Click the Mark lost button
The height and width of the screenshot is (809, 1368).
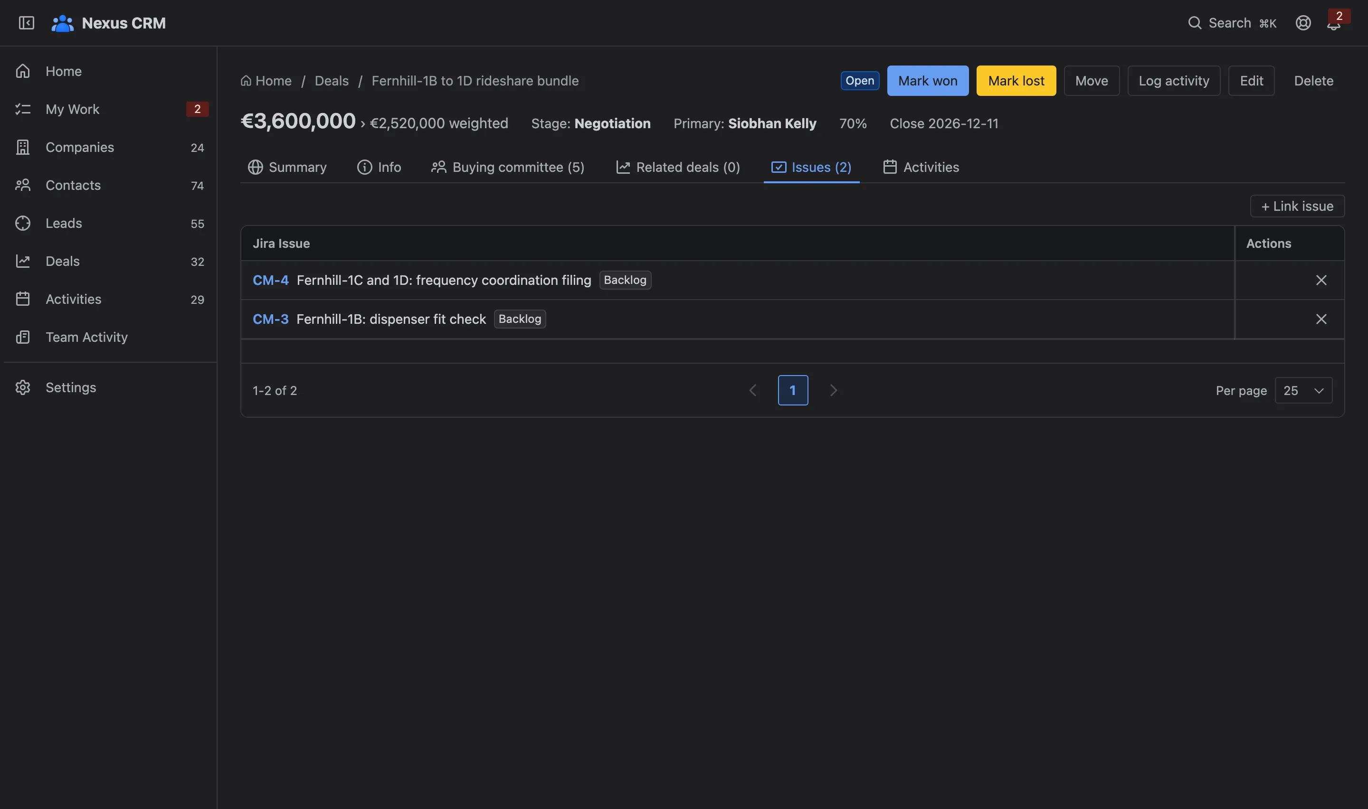pyautogui.click(x=1016, y=81)
